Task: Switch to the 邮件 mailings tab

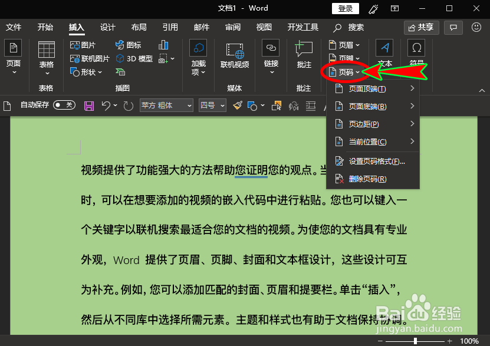Action: coord(202,28)
